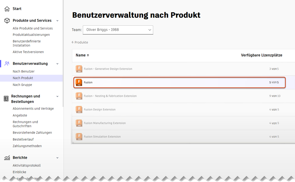The image size is (295, 182).
Task: Select Nach Gruppe in sidebar
Action: click(x=22, y=85)
